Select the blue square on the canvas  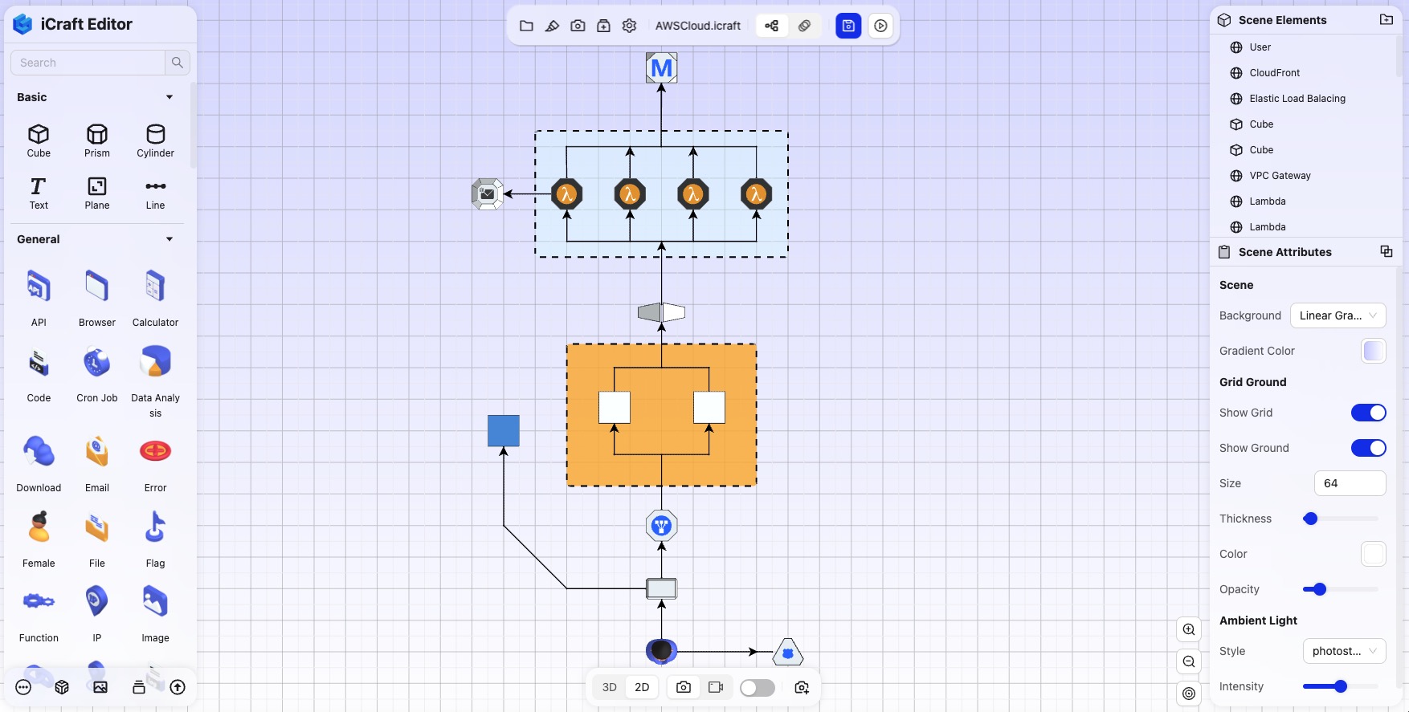(504, 431)
